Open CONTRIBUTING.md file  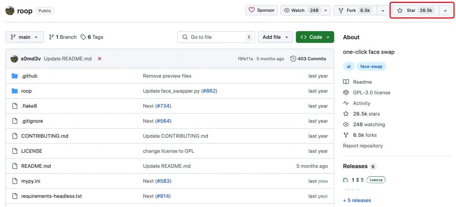point(45,136)
